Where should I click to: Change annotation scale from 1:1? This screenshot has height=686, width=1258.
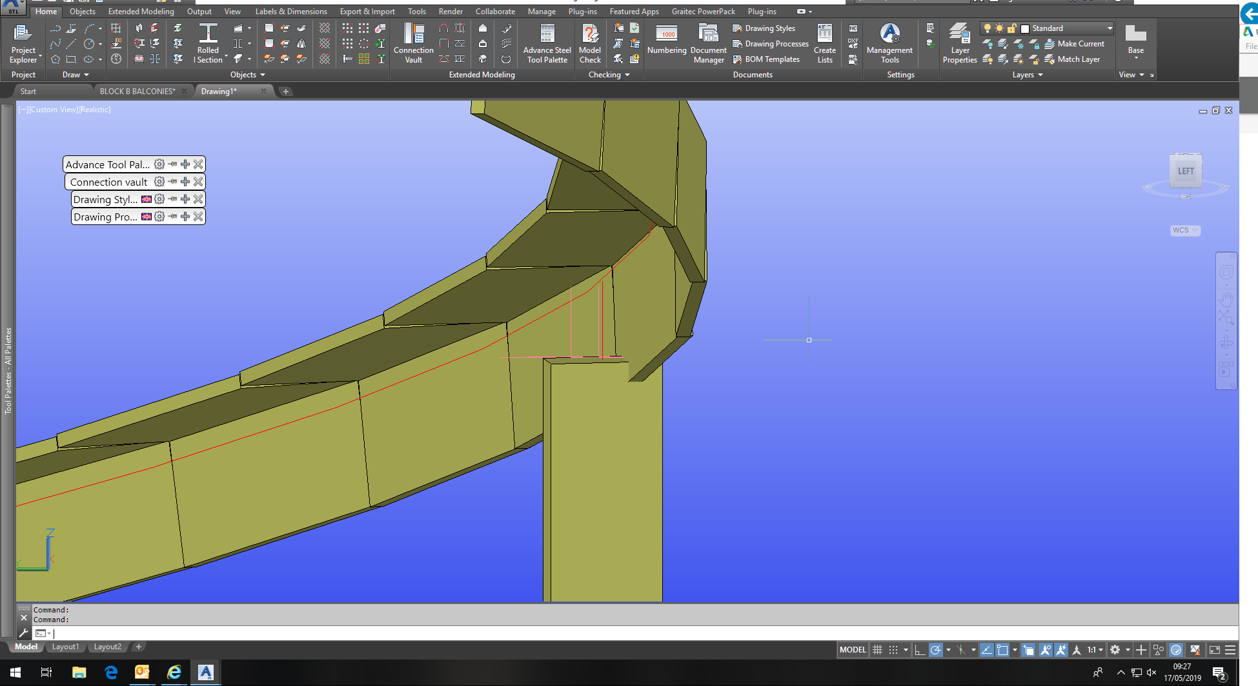1093,649
